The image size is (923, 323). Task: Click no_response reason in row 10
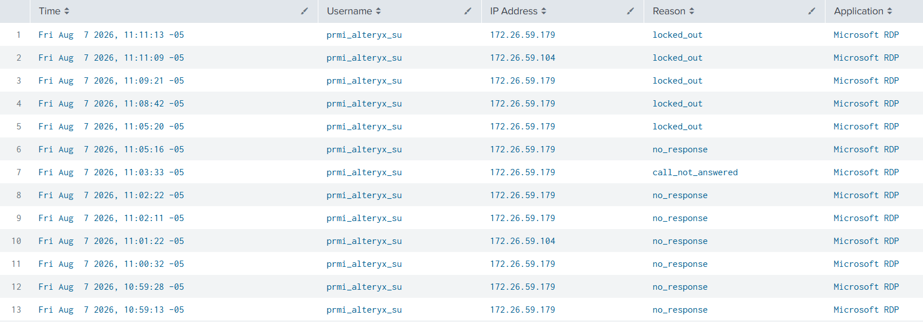(680, 241)
